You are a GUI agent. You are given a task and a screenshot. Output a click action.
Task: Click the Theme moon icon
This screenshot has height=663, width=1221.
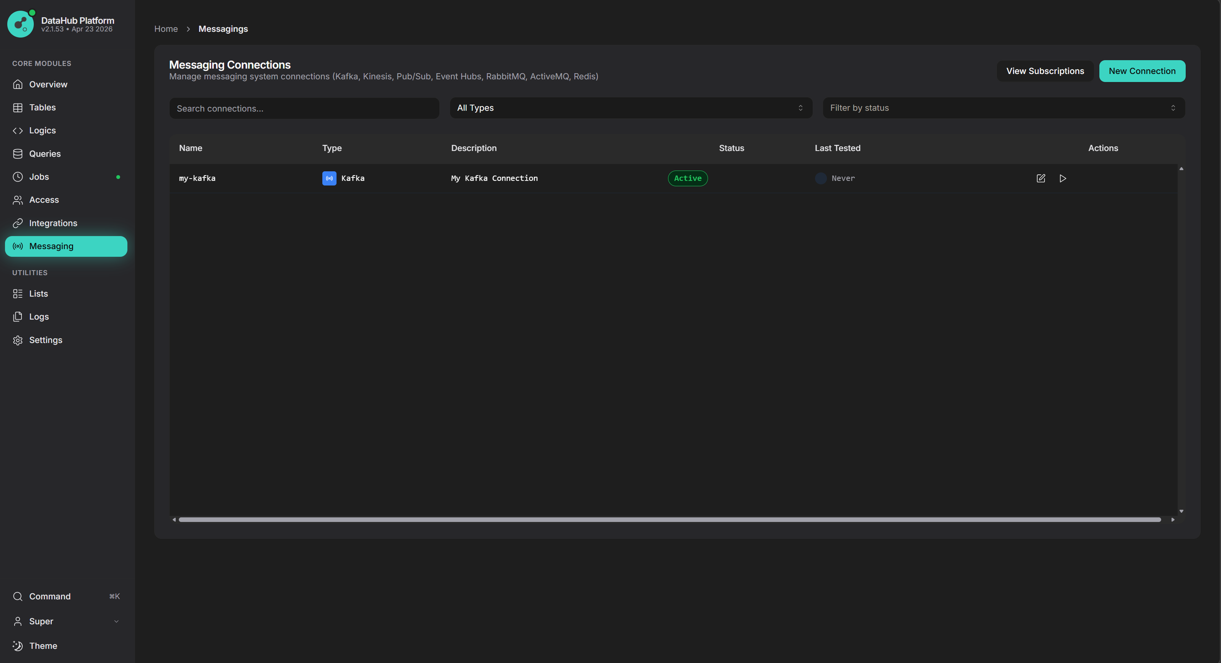click(x=18, y=646)
